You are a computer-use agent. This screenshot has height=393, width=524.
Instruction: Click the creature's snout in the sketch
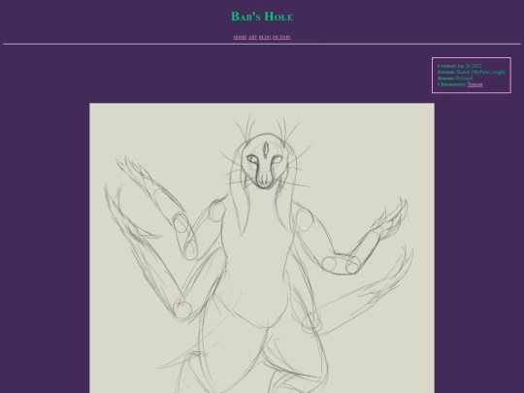point(264,180)
